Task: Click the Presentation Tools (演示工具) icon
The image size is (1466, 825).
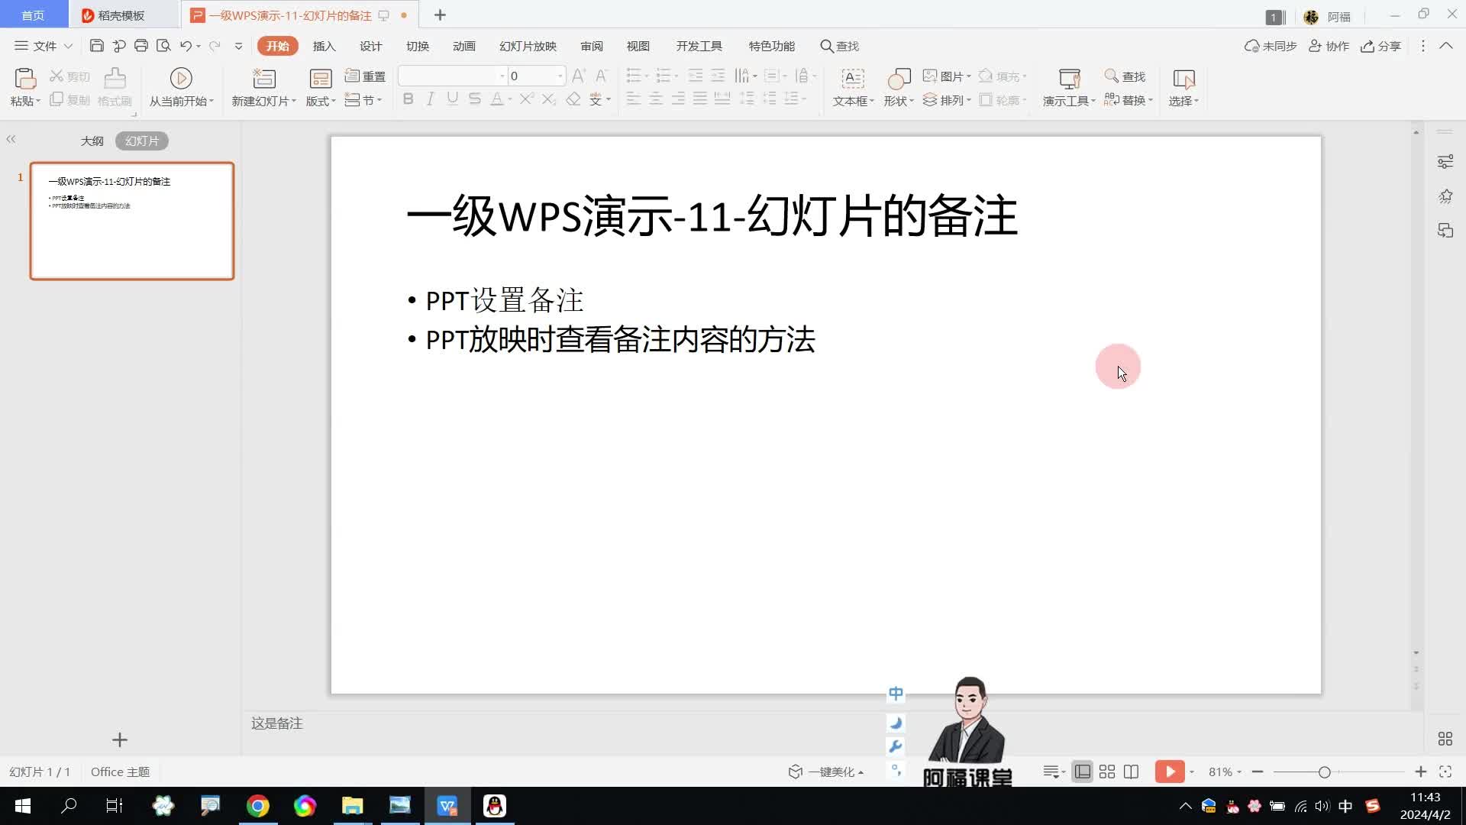Action: [x=1069, y=79]
